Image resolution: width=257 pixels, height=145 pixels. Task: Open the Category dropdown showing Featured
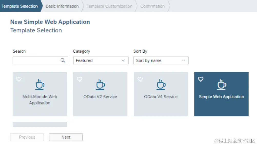point(101,61)
